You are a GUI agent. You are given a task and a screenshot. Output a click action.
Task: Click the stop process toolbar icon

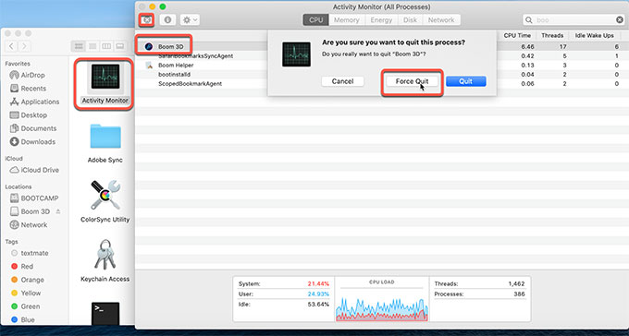click(x=147, y=19)
